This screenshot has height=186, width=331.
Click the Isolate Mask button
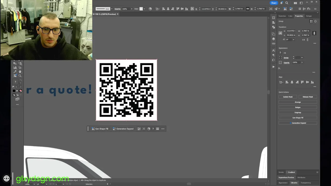click(x=288, y=97)
